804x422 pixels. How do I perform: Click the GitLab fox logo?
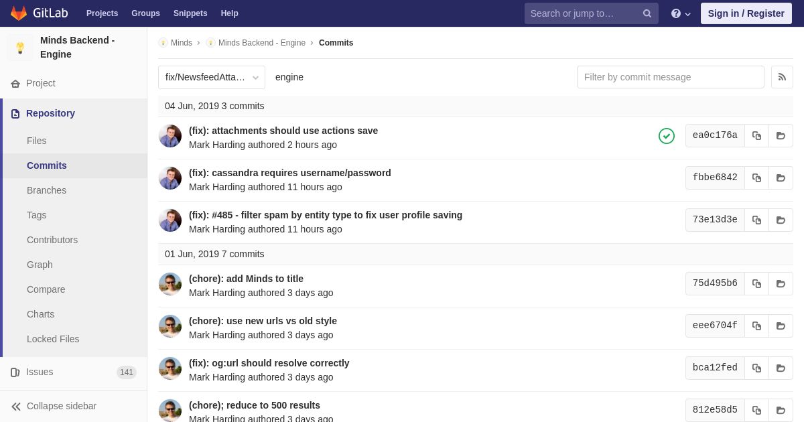click(x=19, y=13)
